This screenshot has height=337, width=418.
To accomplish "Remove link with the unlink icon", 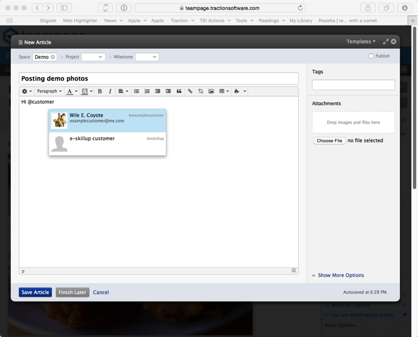I will 200,92.
